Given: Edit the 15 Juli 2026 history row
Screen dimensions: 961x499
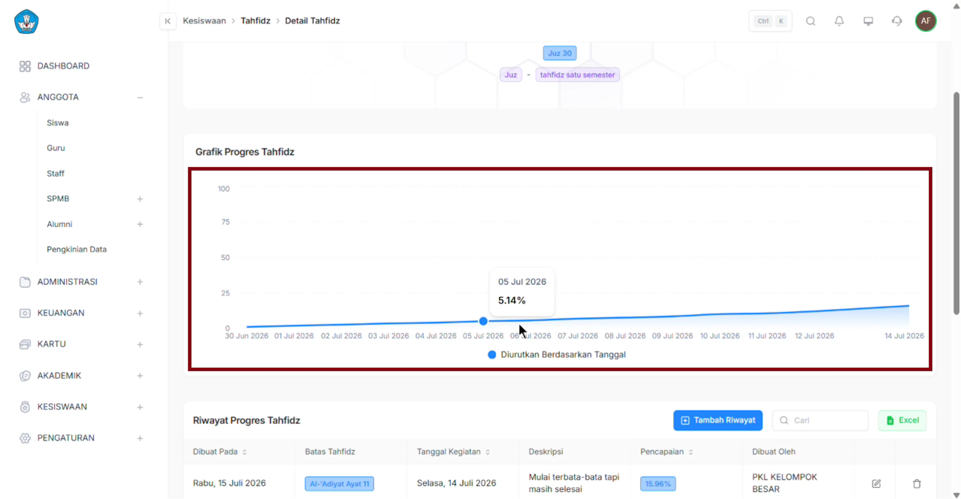Looking at the screenshot, I should pyautogui.click(x=876, y=484).
